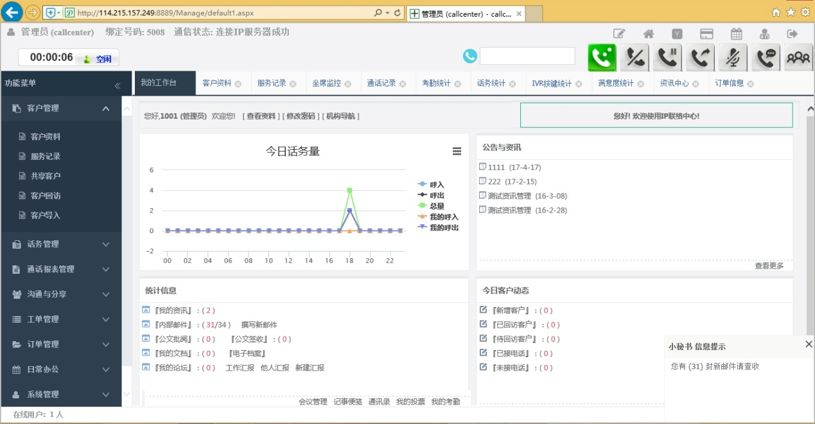Toggle the 我的呼出 legend series
815x424 pixels.
point(443,227)
